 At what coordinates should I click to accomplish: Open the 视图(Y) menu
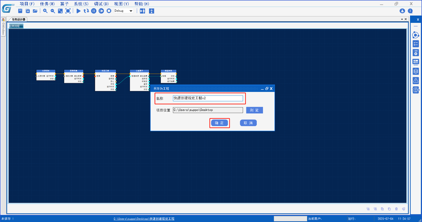122,4
